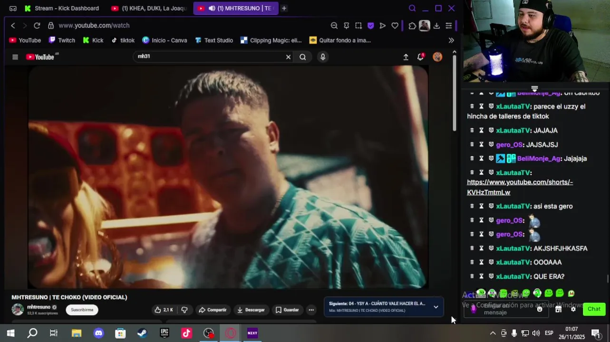Click the pin icon in address bar
610x342 pixels.
346,26
